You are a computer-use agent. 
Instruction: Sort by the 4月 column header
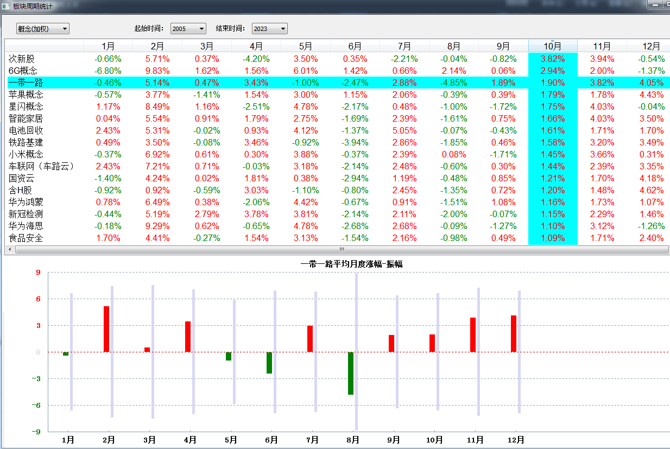point(256,46)
